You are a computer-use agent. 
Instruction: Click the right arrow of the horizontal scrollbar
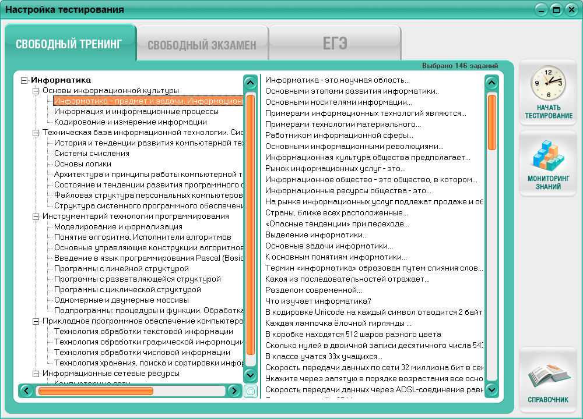(x=234, y=391)
